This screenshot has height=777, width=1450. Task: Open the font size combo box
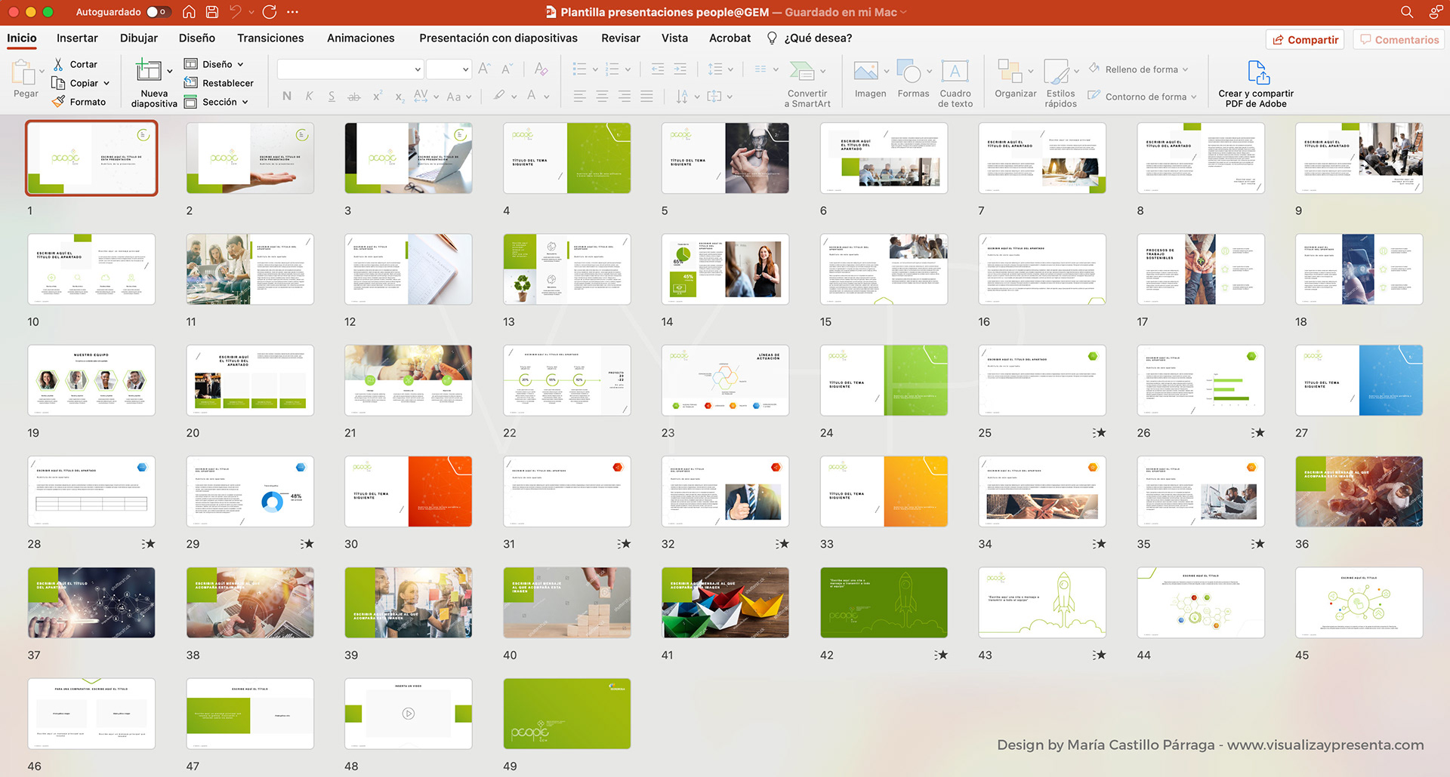tap(449, 69)
